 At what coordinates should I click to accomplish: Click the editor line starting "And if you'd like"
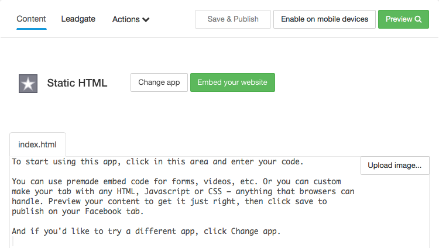[x=146, y=231]
